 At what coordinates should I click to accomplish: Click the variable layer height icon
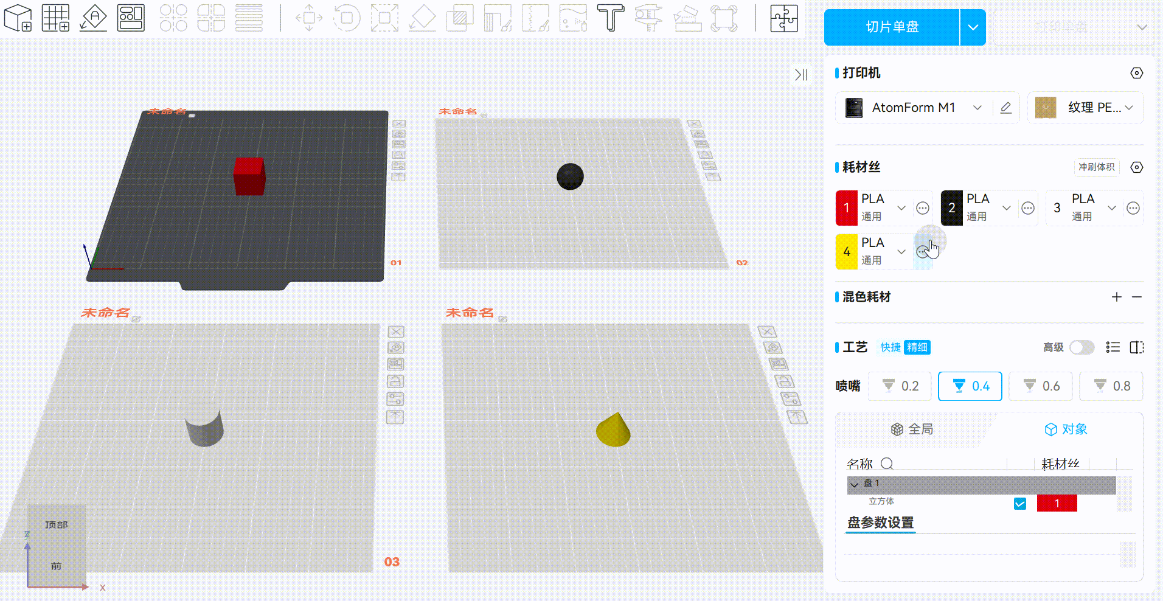[249, 18]
